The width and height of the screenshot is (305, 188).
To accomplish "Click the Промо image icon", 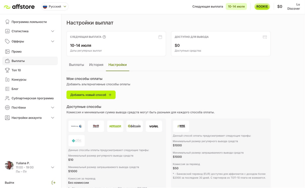I will (x=7, y=52).
